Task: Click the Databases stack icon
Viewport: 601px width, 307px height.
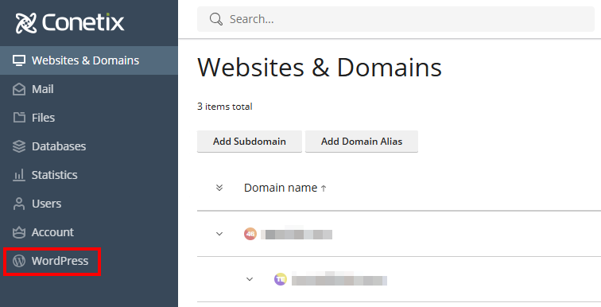Action: pos(19,146)
